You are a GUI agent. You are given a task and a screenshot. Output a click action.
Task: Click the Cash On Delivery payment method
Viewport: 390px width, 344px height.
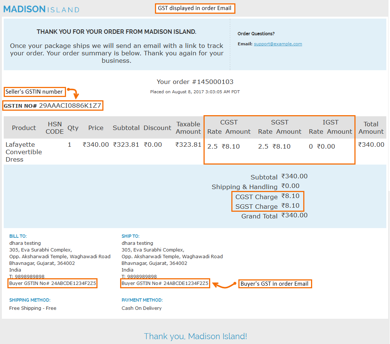pos(142,308)
